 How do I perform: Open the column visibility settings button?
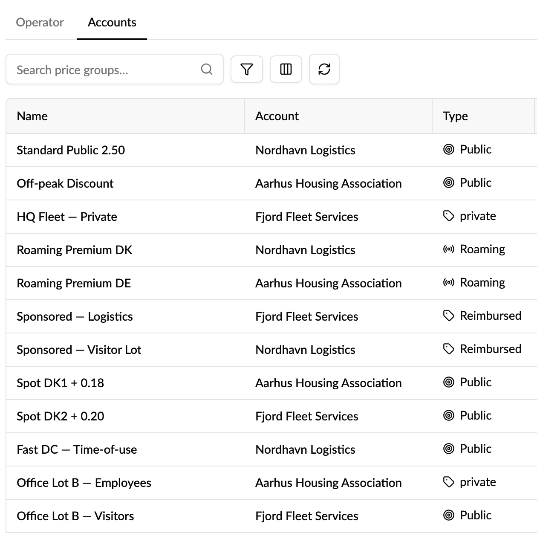[286, 69]
